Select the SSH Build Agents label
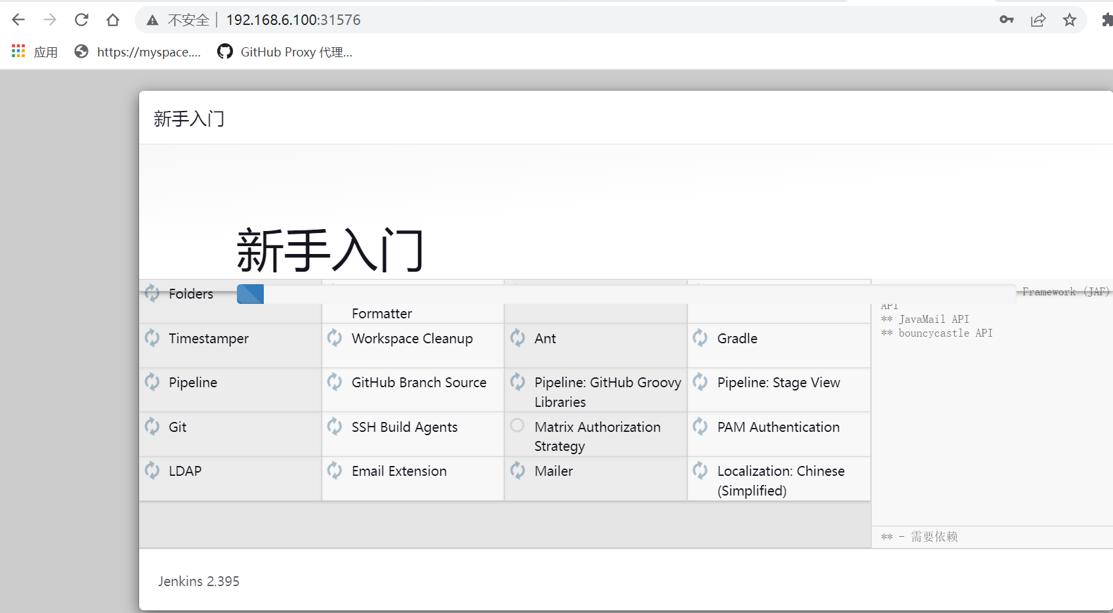The height and width of the screenshot is (613, 1113). [404, 427]
